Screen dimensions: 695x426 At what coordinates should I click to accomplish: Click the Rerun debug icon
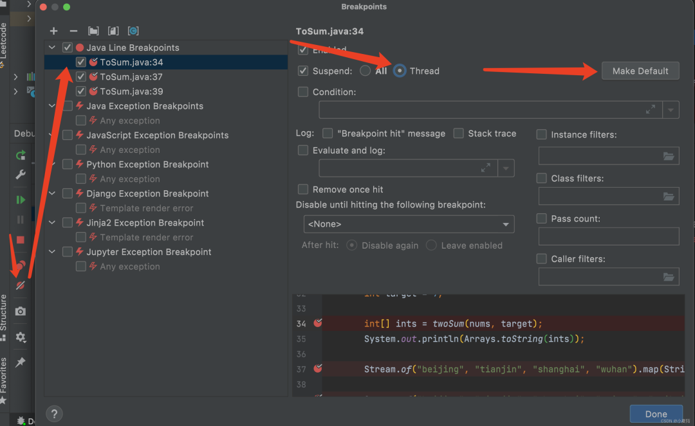21,155
